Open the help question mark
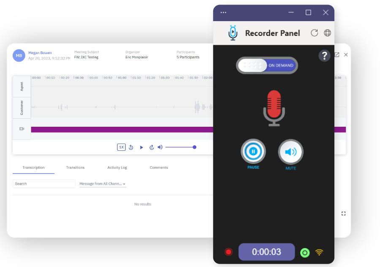Viewport: 380px width, 267px height. pyautogui.click(x=324, y=56)
